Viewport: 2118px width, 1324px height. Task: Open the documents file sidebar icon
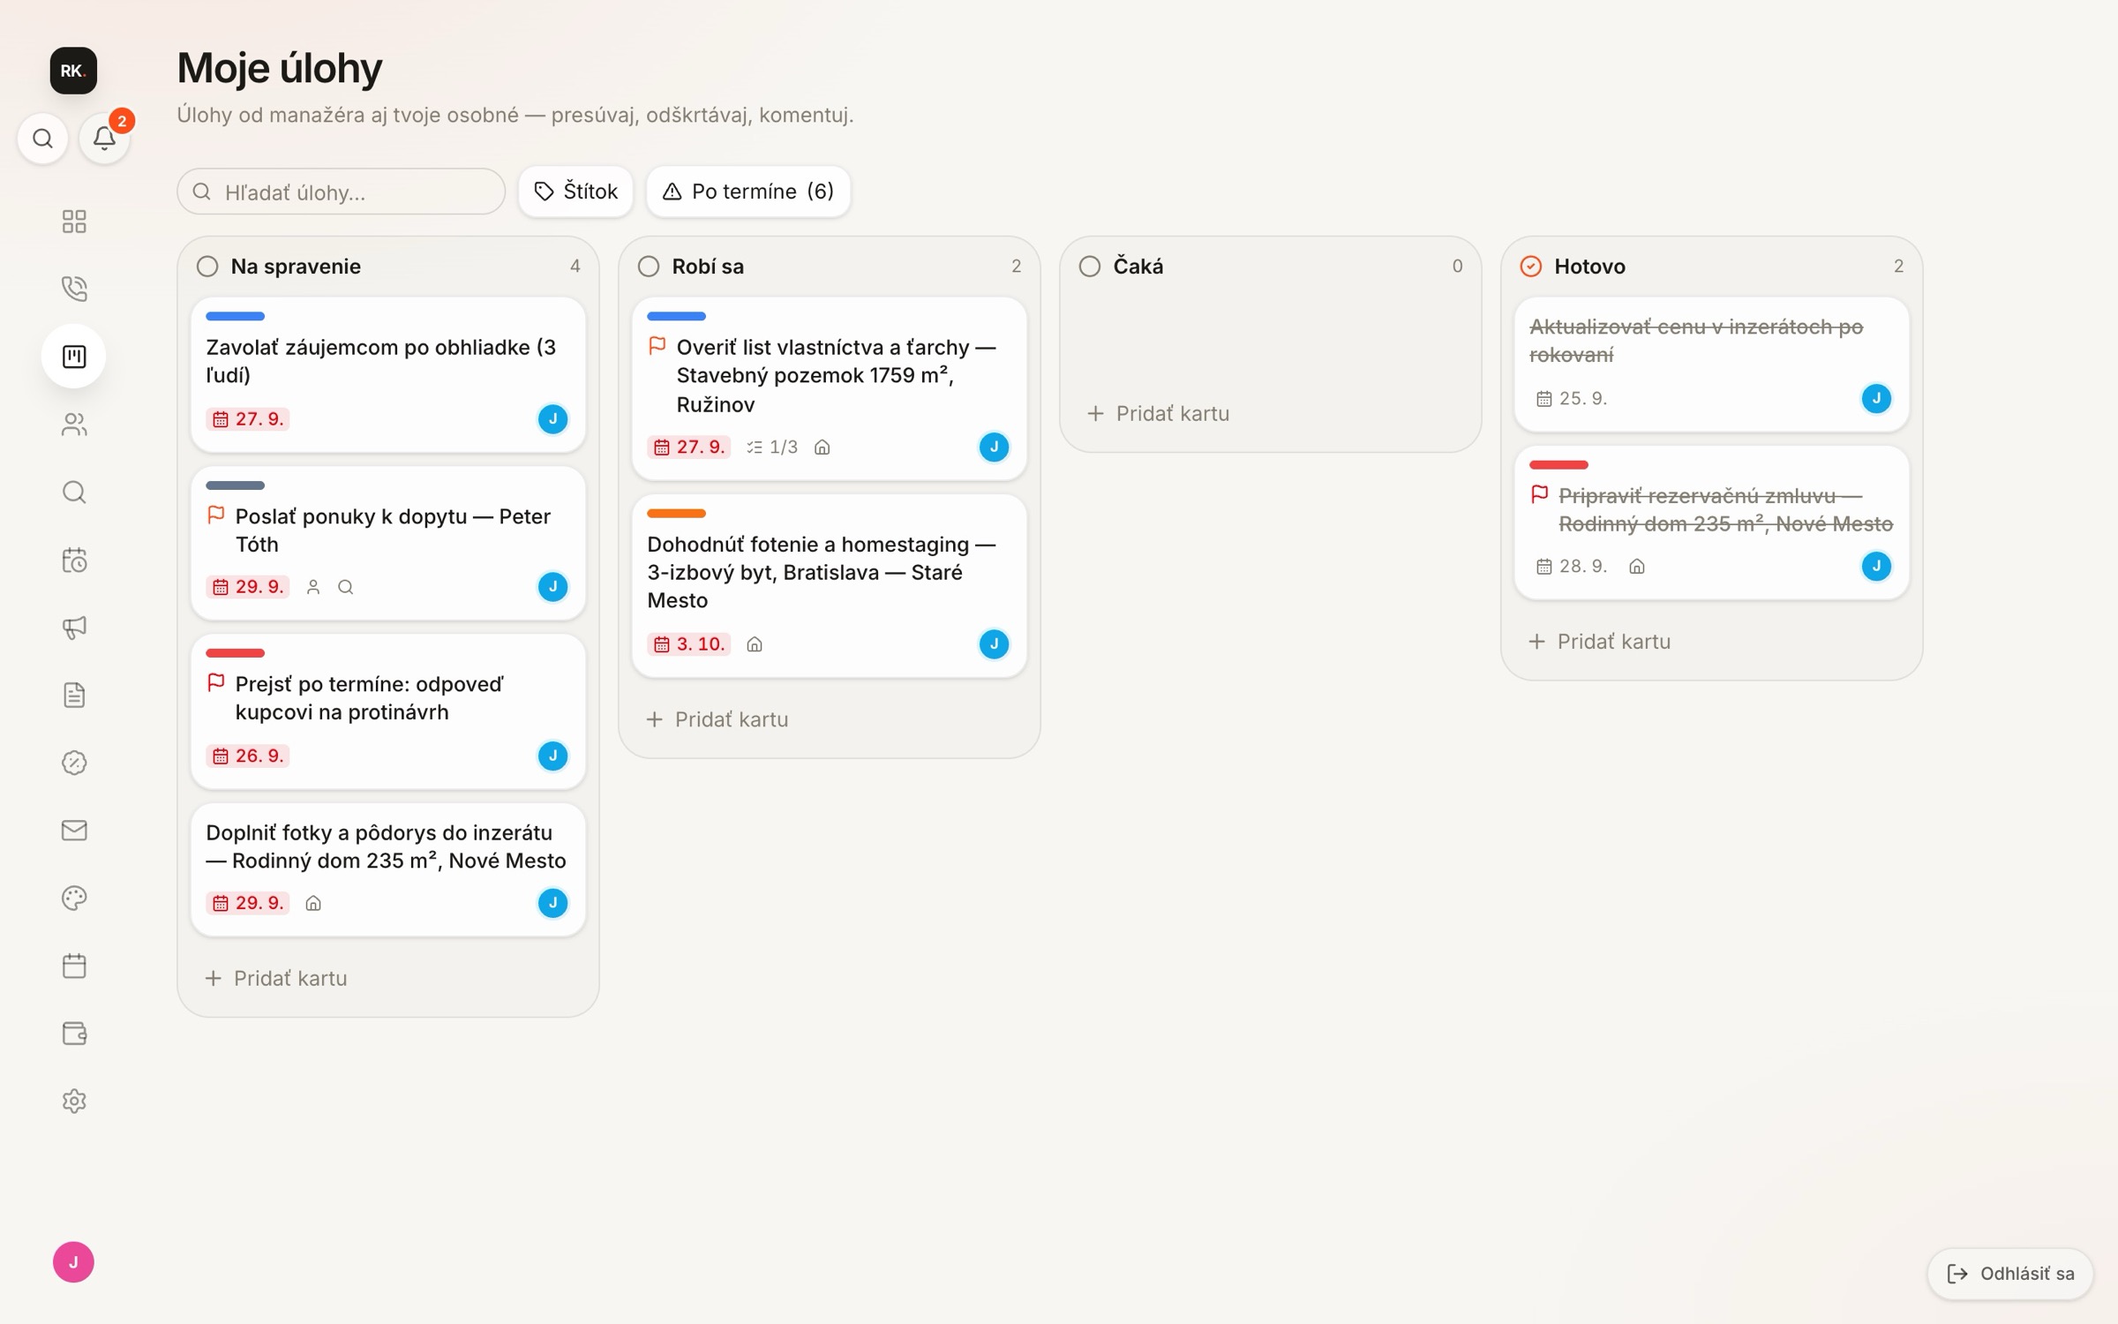click(x=74, y=696)
